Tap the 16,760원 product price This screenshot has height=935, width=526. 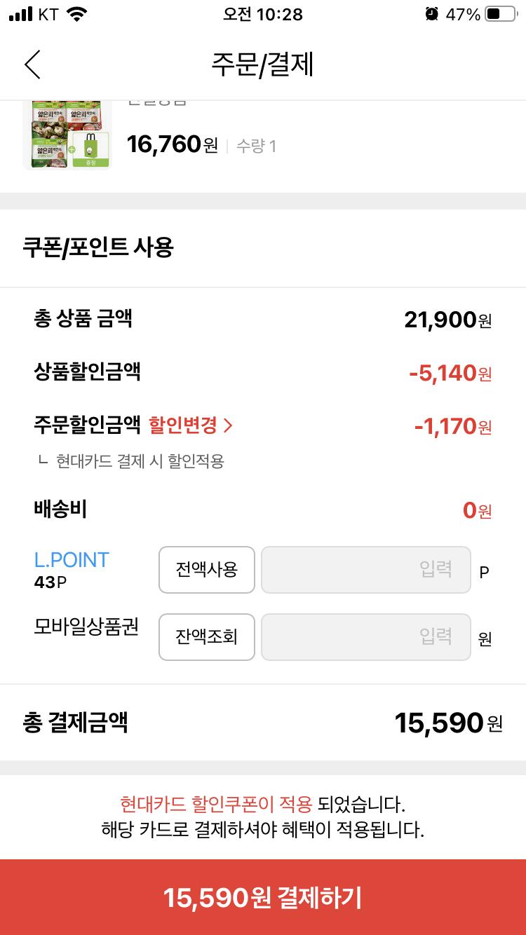[173, 145]
